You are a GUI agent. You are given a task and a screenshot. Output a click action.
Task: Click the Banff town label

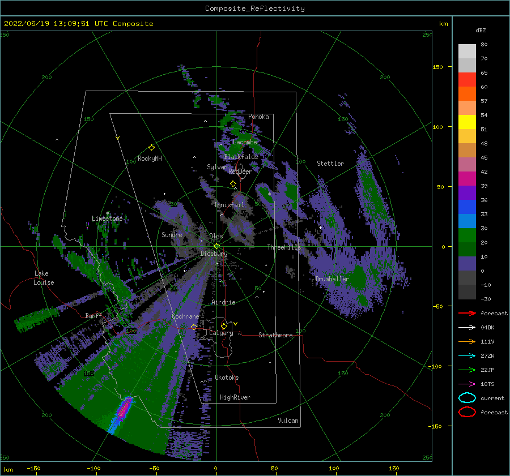coord(93,315)
